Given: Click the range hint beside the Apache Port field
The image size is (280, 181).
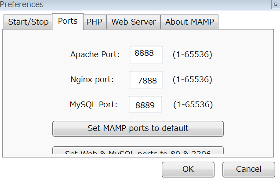Looking at the screenshot, I should 193,54.
